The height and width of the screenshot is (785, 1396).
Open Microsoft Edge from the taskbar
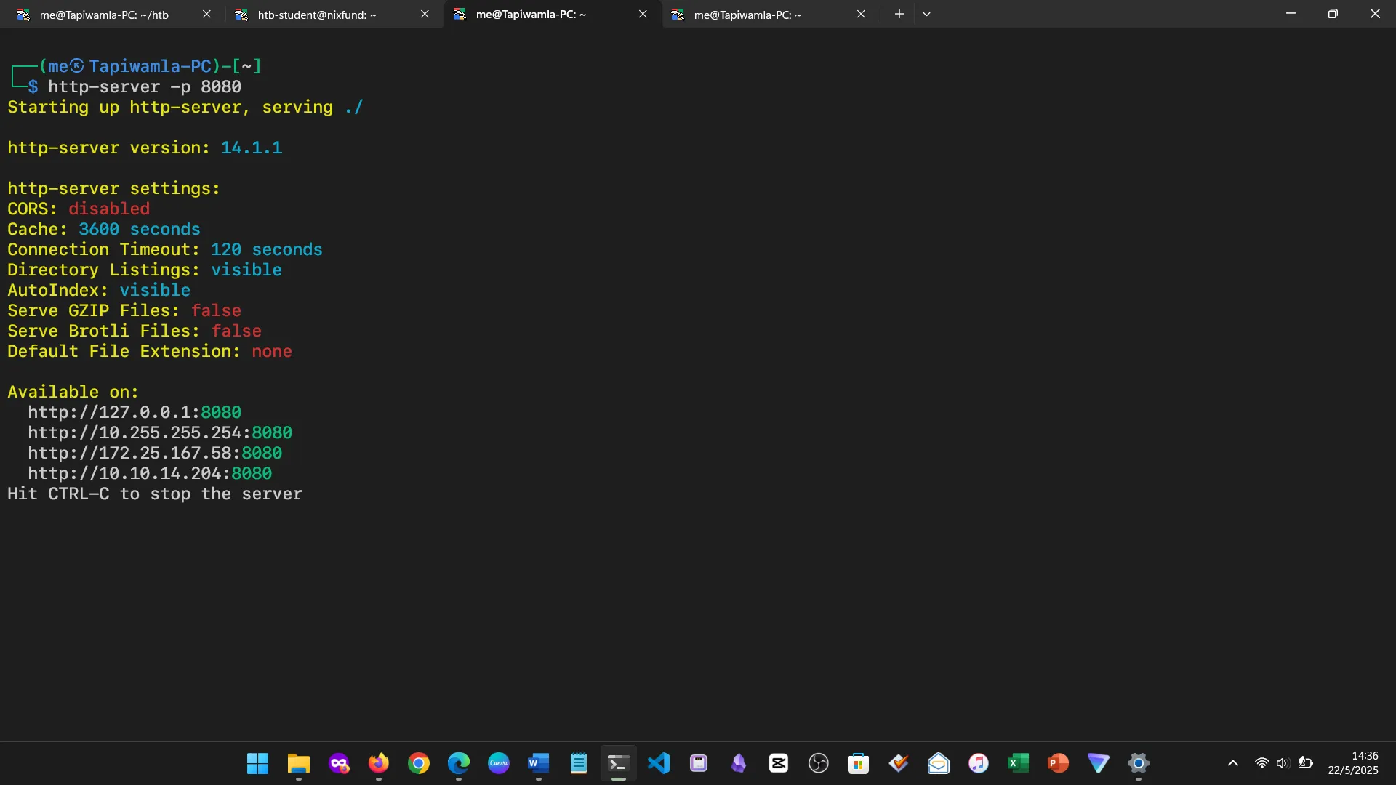click(459, 763)
